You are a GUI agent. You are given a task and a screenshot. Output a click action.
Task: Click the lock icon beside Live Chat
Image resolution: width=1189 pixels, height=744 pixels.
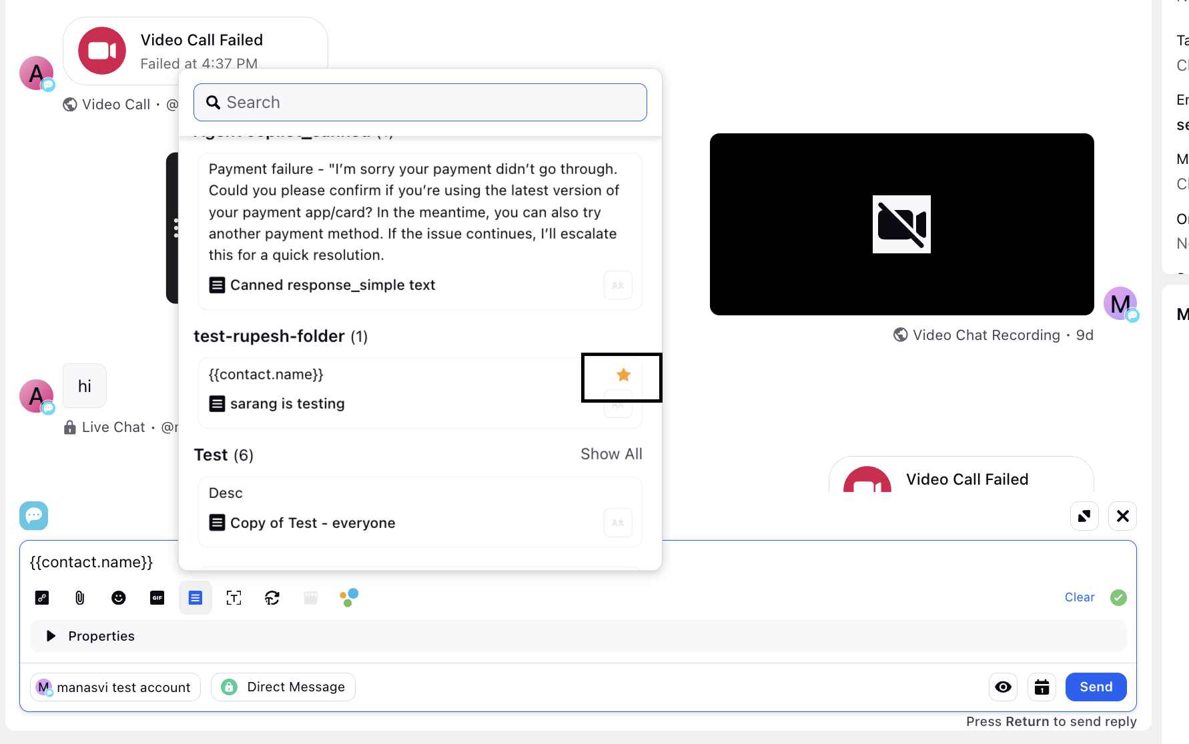(x=70, y=427)
